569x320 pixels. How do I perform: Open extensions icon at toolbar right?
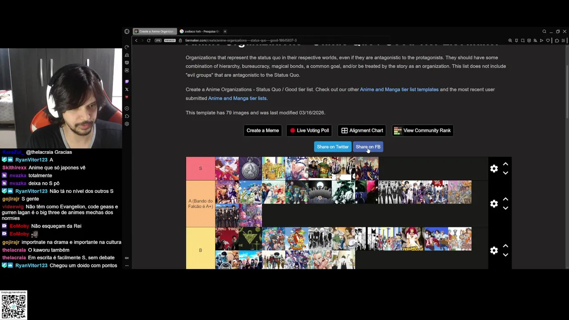coord(557,40)
